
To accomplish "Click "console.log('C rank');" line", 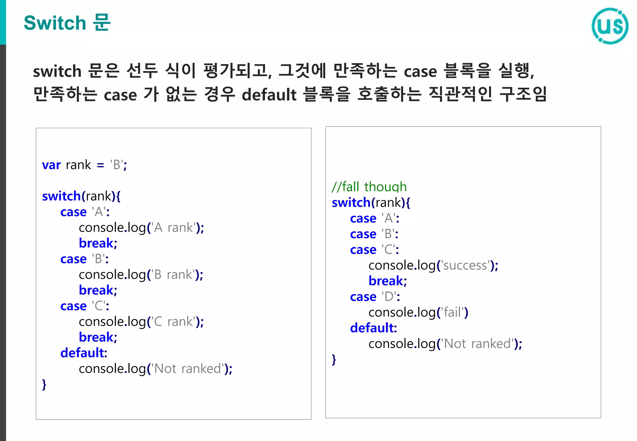I will [x=141, y=322].
